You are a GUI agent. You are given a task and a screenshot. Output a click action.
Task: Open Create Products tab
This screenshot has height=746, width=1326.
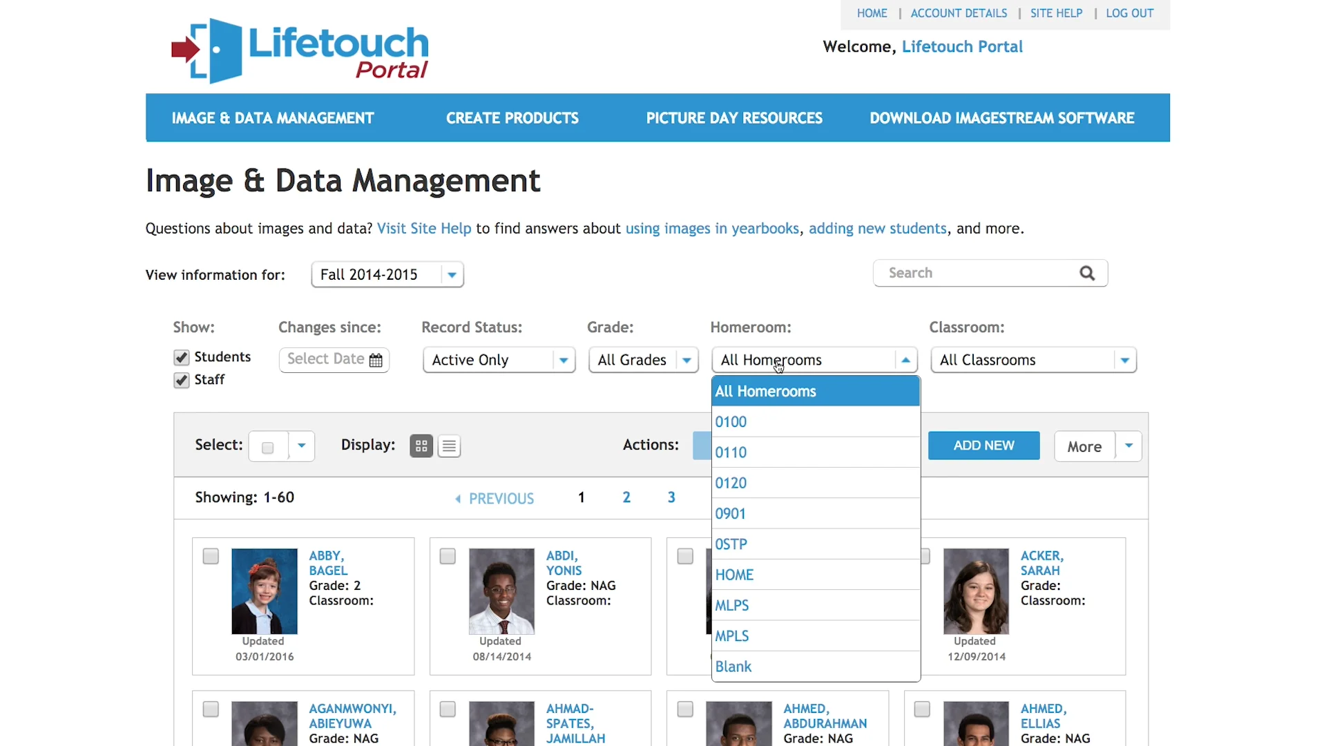[512, 118]
